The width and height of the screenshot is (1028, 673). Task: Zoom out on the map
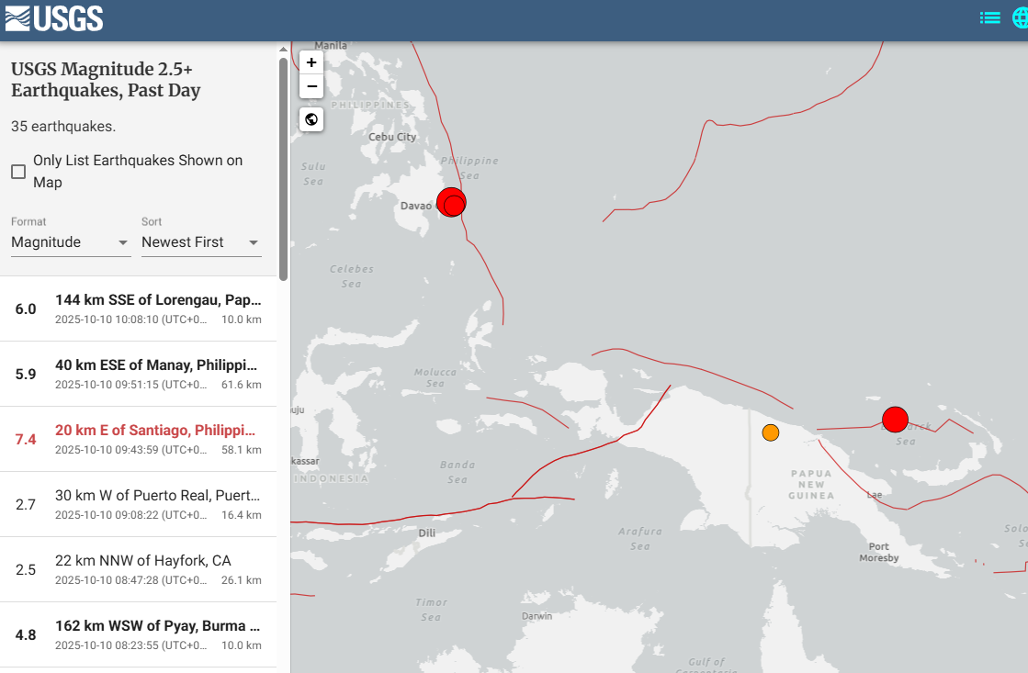click(311, 86)
